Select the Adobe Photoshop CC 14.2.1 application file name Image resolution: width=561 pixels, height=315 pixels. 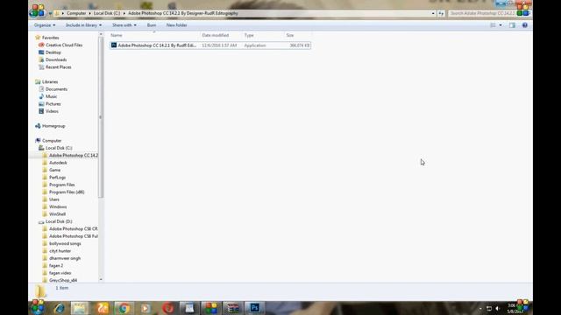click(x=157, y=45)
